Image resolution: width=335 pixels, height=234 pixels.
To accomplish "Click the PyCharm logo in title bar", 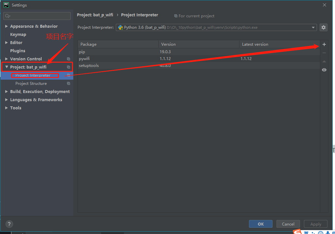I will pyautogui.click(x=6, y=5).
